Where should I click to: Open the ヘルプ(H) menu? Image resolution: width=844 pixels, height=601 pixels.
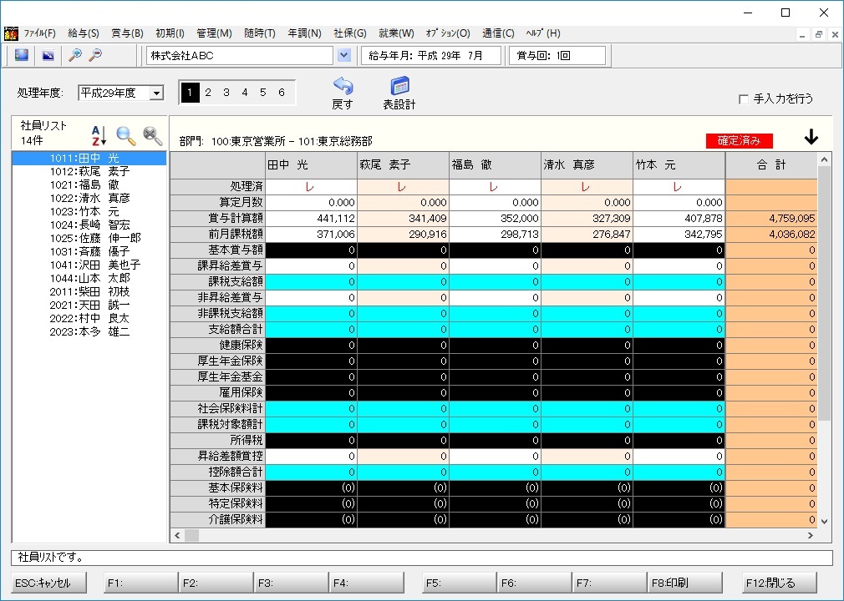click(543, 33)
